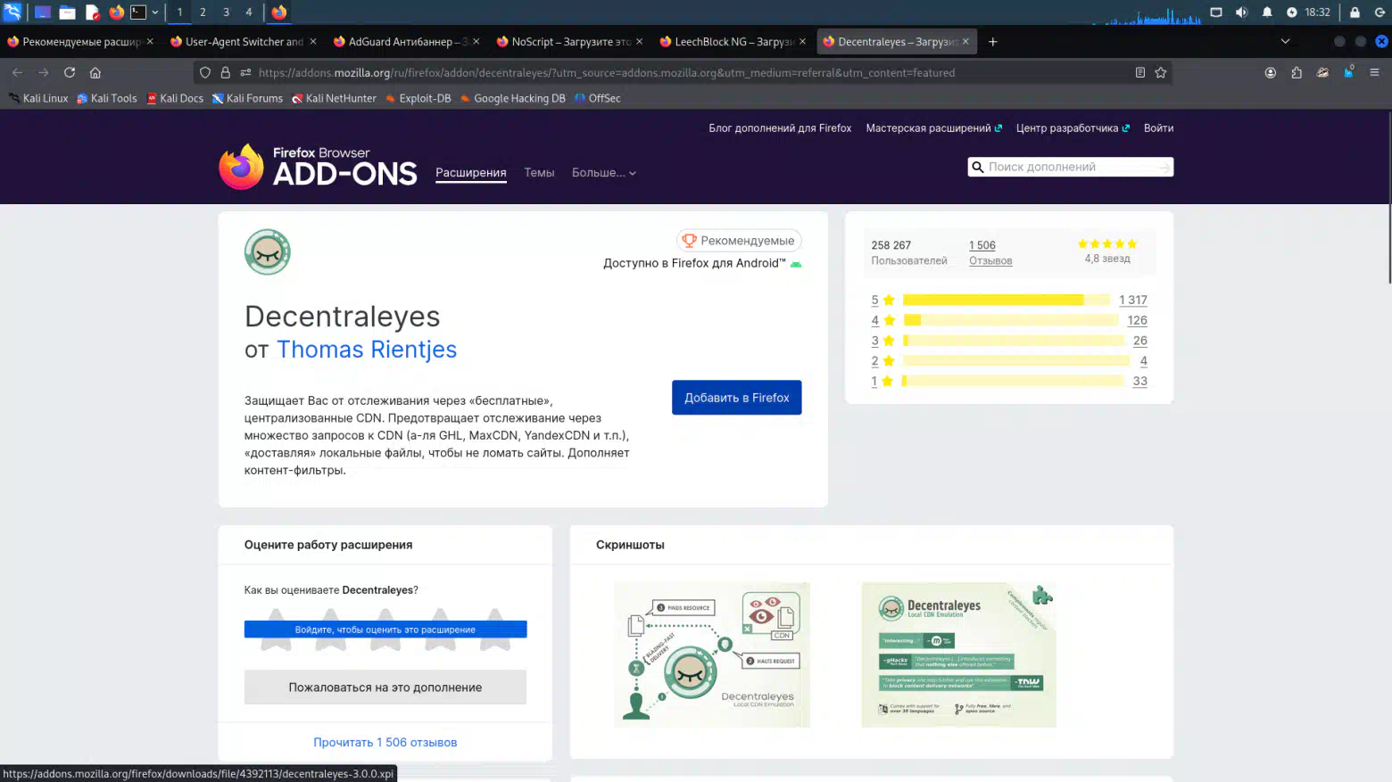This screenshot has height=782, width=1392.
Task: Open the Firefox hamburger menu
Action: 1374,72
